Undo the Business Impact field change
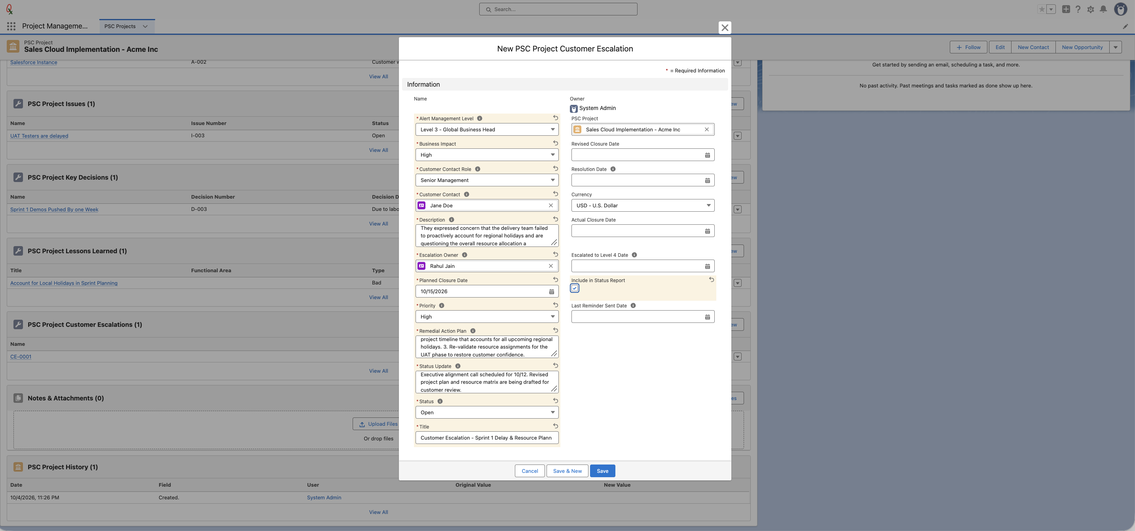 point(556,143)
